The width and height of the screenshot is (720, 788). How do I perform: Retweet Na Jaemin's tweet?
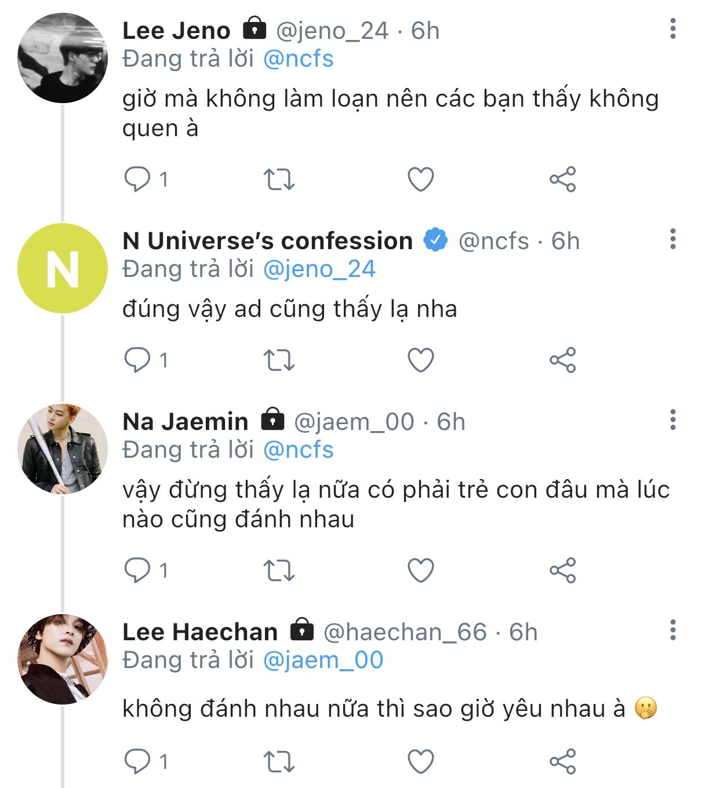point(279,571)
